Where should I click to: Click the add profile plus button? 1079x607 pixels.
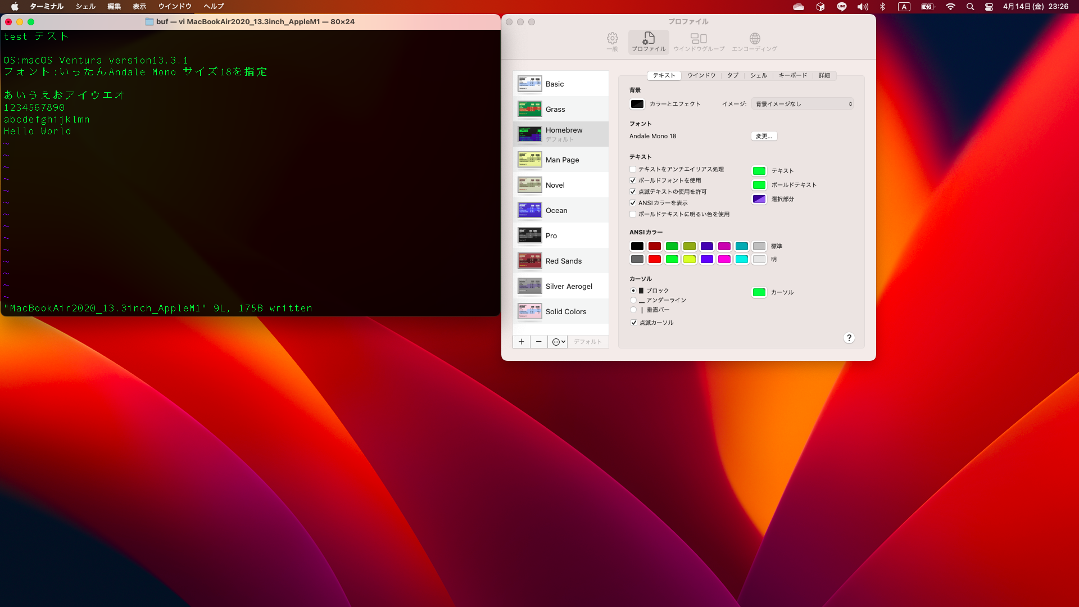[521, 342]
